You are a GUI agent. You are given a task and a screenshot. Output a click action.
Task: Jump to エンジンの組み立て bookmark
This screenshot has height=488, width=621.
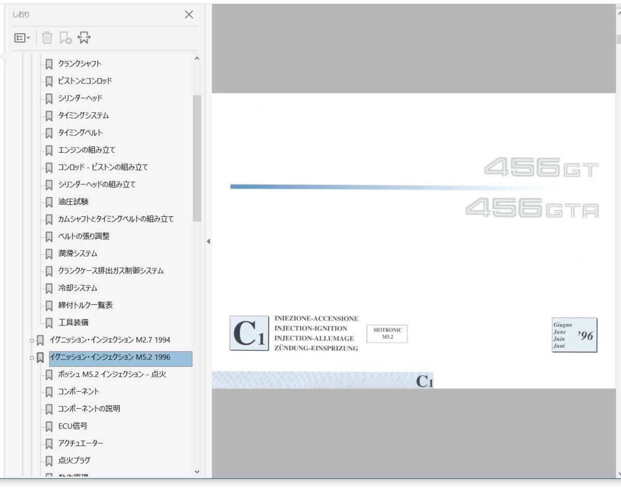(87, 150)
